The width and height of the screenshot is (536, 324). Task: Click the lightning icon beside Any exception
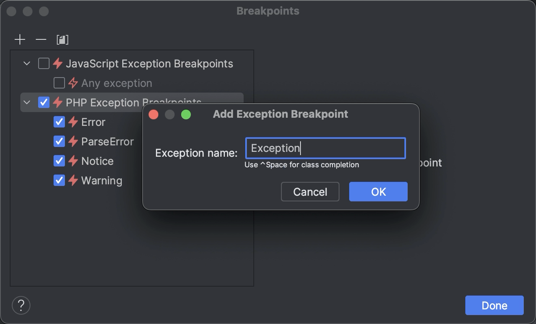[73, 83]
